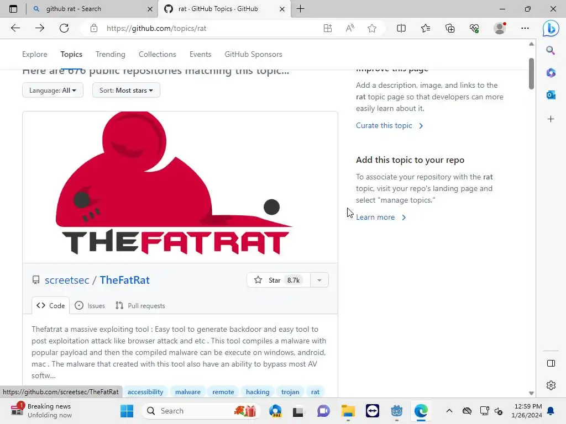This screenshot has width=566, height=424.
Task: Open Outlook in sidebar
Action: (x=551, y=95)
